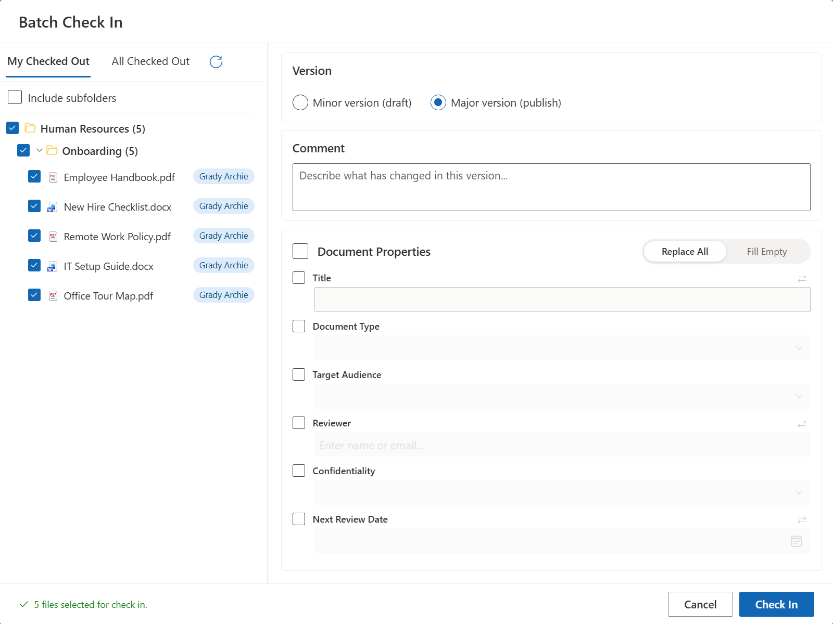This screenshot has width=833, height=624.
Task: Select the Remote Work Policy.pdf file name
Action: coord(117,237)
